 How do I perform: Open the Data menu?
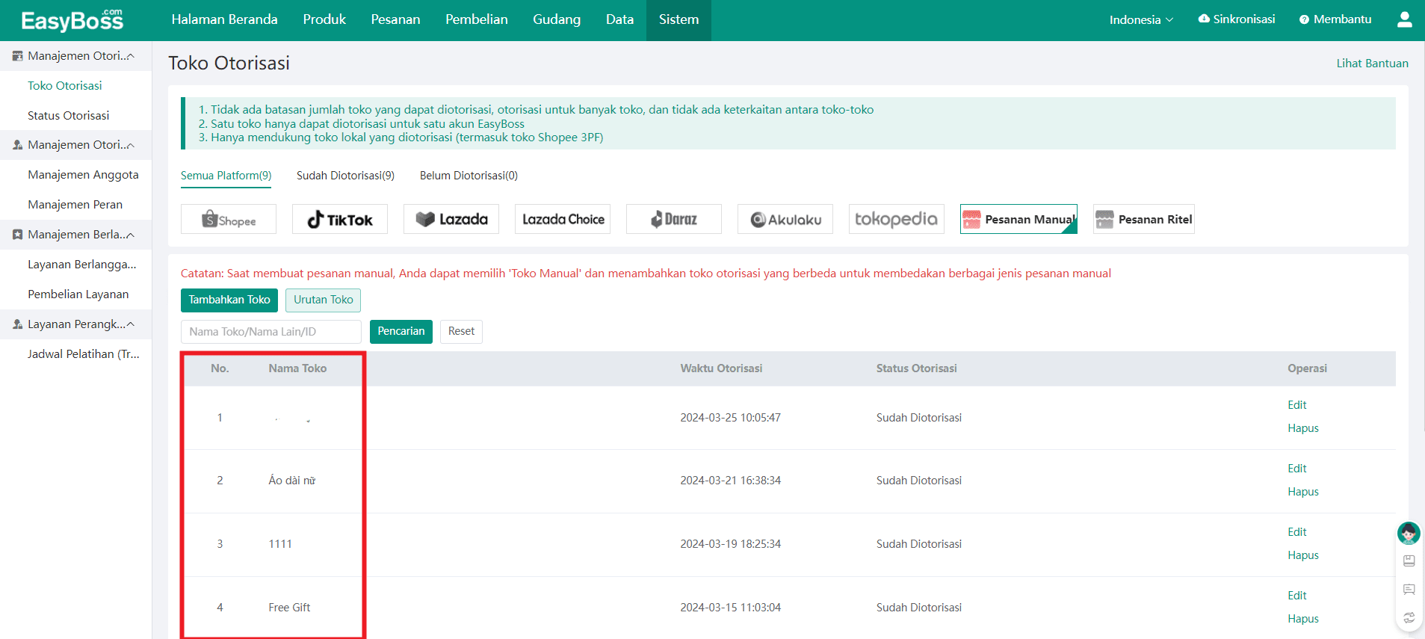click(619, 19)
